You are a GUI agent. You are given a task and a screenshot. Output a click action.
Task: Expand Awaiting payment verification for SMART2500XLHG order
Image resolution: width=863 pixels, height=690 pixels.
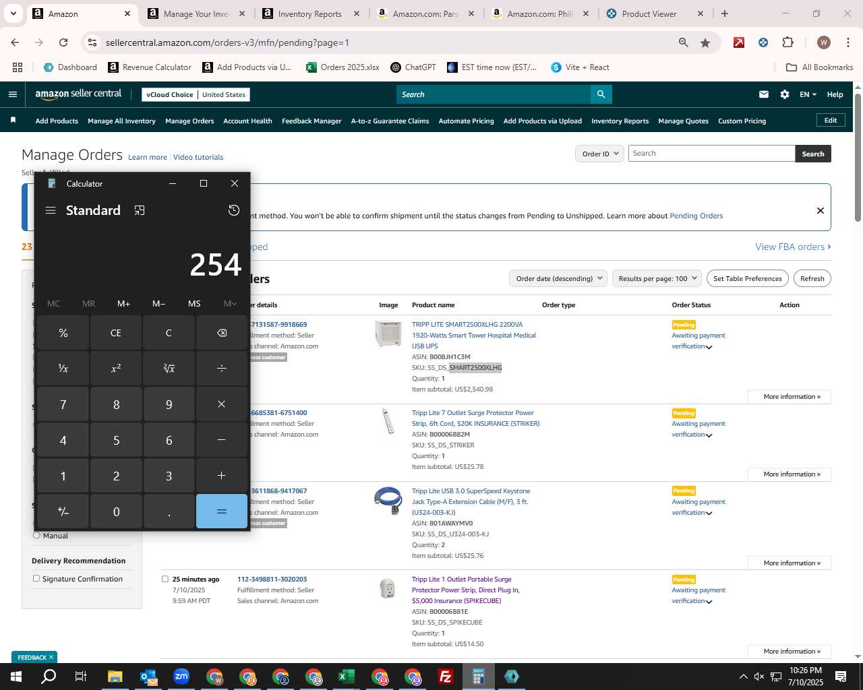point(709,347)
